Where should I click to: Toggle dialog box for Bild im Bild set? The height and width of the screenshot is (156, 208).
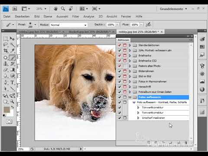tap(125, 76)
